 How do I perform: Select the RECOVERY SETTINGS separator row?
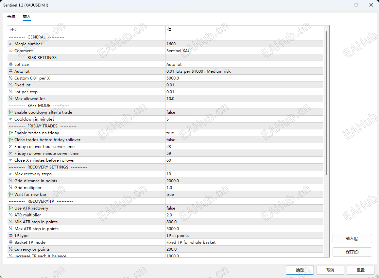(165, 167)
